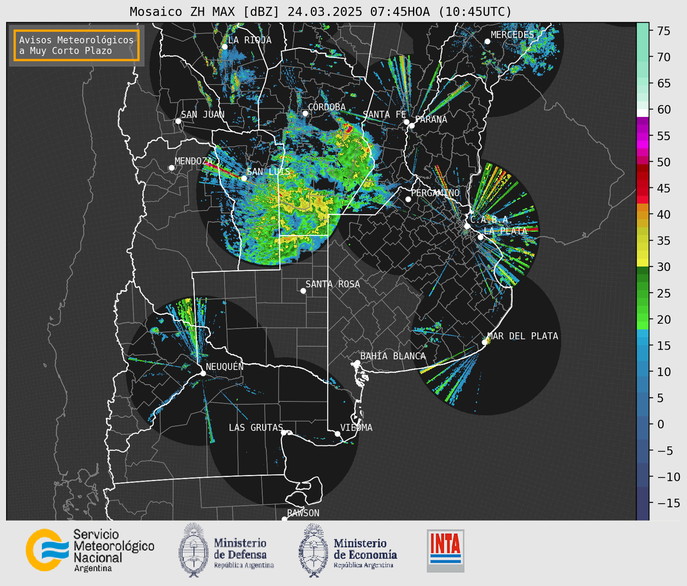Click the 60 dBZ white color band
Viewport: 687px width, 586px height.
tap(643, 112)
